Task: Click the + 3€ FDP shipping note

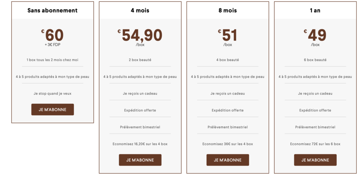Action: pyautogui.click(x=52, y=45)
